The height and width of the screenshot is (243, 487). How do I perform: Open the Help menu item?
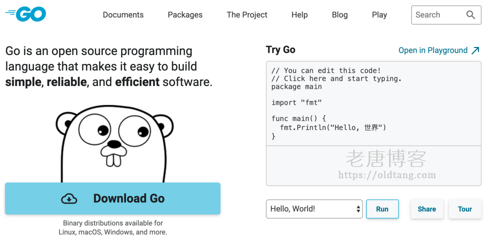tap(300, 15)
